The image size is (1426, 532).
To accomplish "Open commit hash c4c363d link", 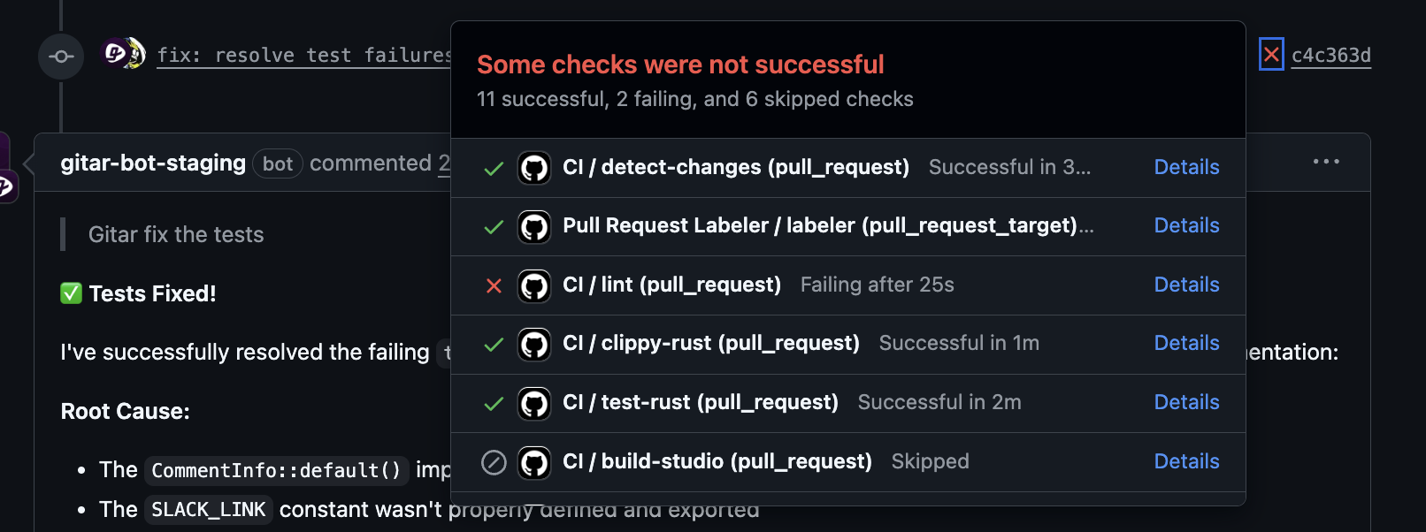I will [x=1330, y=55].
